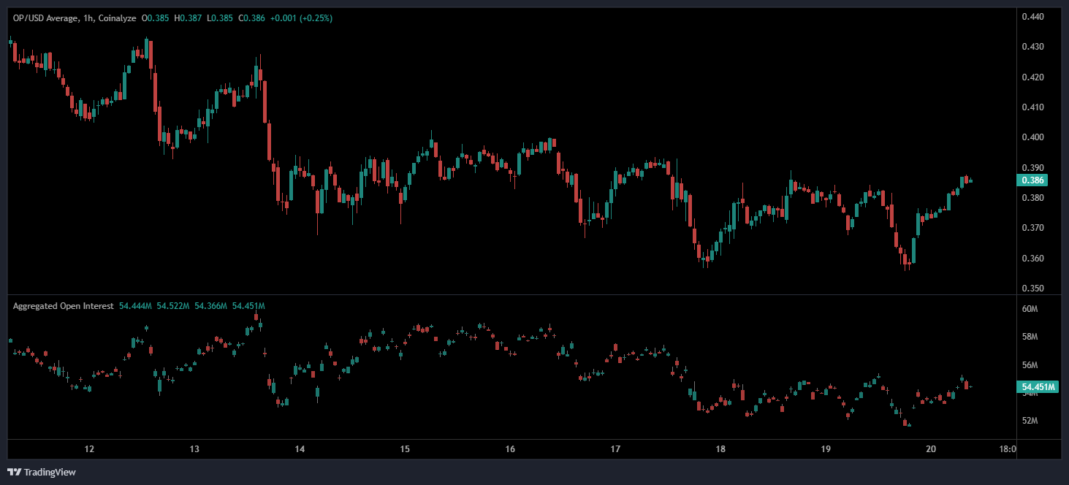Viewport: 1069px width, 485px height.
Task: Click date 16 on the time axis
Action: coord(510,448)
